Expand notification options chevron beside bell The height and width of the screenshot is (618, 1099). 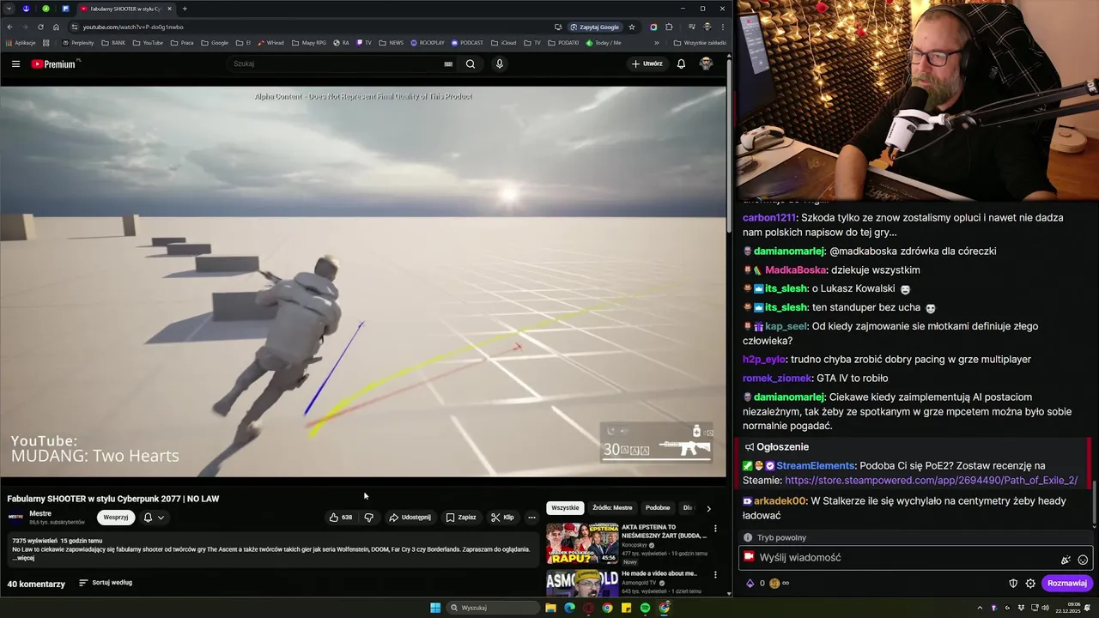point(161,518)
